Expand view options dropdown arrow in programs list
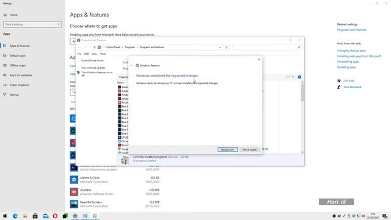The image size is (391, 220). tap(293, 77)
